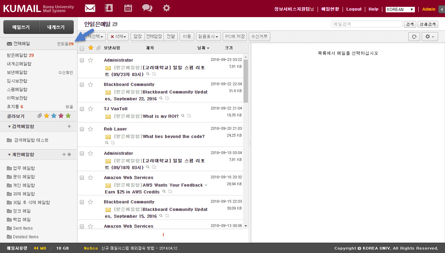The image size is (445, 253).
Task: Open the 스팸메일함 spam folder
Action: (x=17, y=89)
